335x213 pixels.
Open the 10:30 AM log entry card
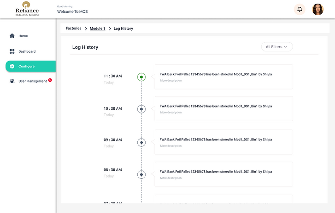click(x=223, y=109)
